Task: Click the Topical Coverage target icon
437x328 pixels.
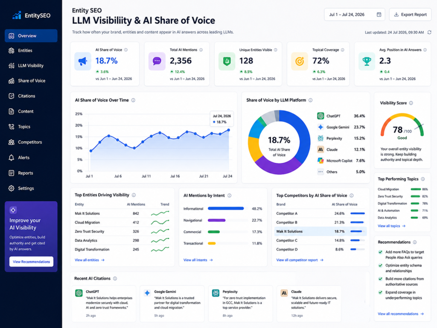Action: coord(300,61)
